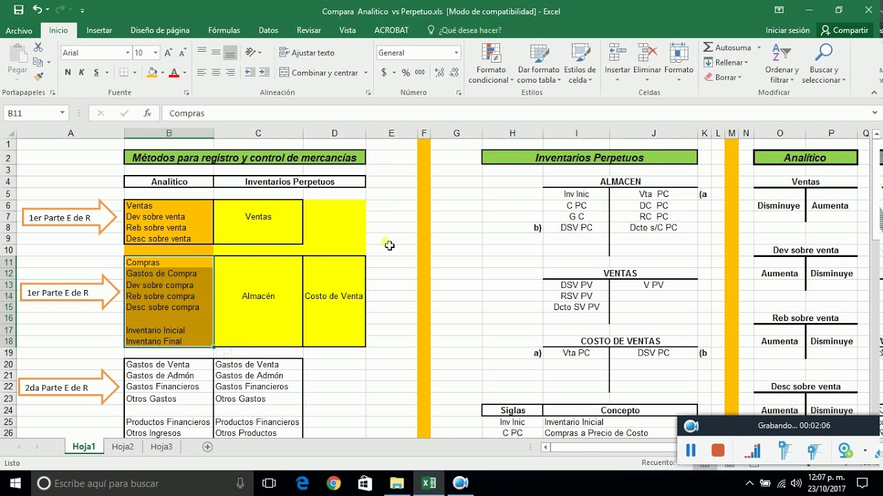883x496 pixels.
Task: Click the Formato condicional icon
Action: (x=490, y=54)
